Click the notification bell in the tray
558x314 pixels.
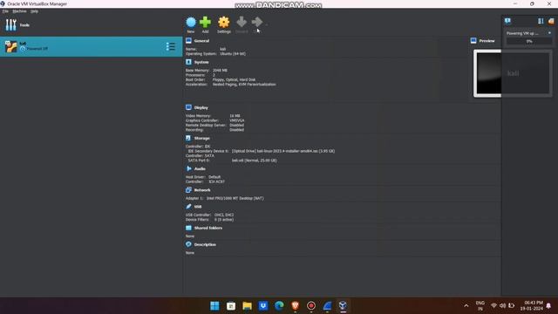(x=548, y=306)
